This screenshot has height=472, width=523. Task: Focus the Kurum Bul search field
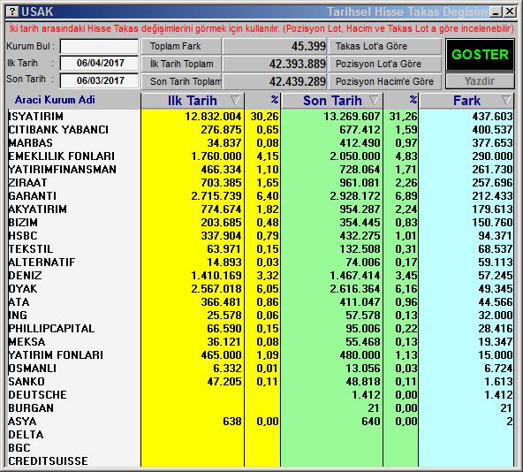click(99, 46)
